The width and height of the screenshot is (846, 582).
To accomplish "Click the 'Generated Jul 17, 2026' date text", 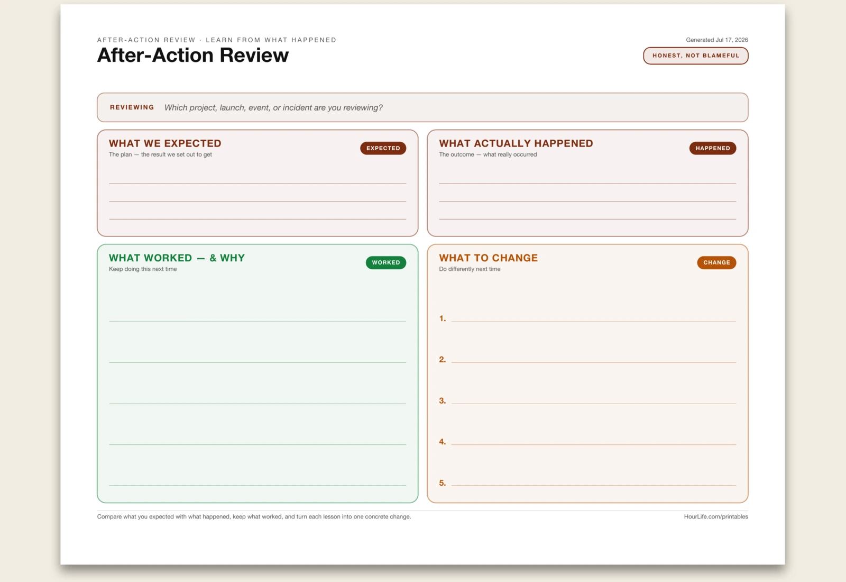I will tap(717, 40).
